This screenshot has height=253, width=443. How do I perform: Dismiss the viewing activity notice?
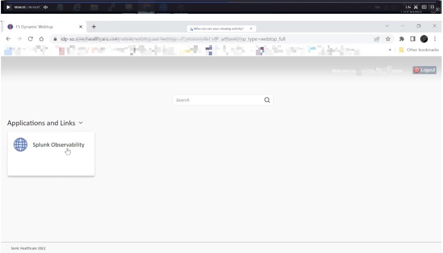pyautogui.click(x=251, y=29)
